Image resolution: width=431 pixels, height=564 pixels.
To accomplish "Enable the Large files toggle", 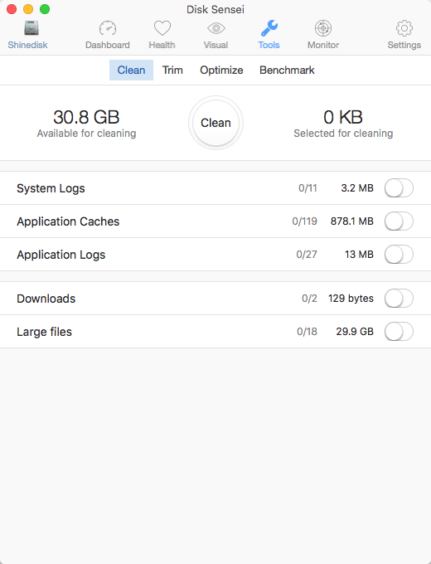I will click(399, 332).
